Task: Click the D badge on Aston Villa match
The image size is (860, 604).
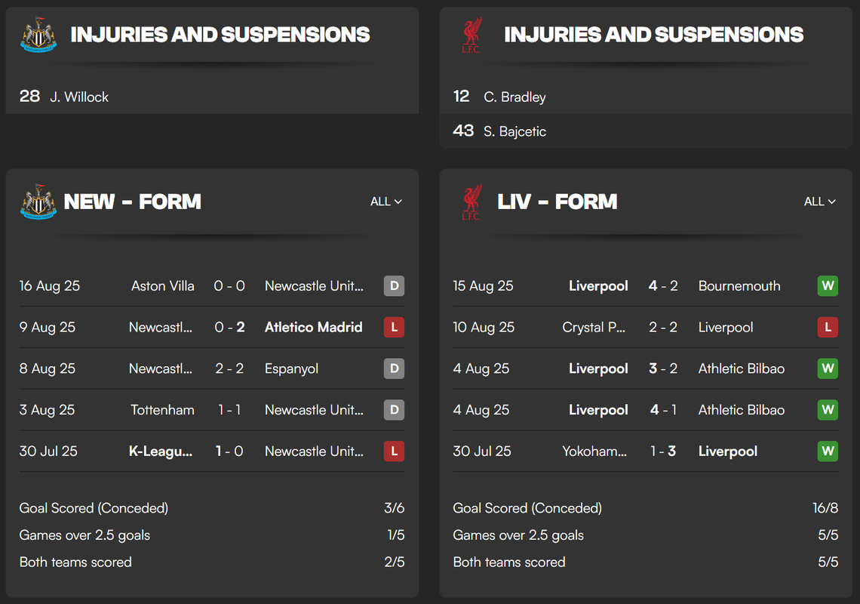Action: click(x=394, y=285)
